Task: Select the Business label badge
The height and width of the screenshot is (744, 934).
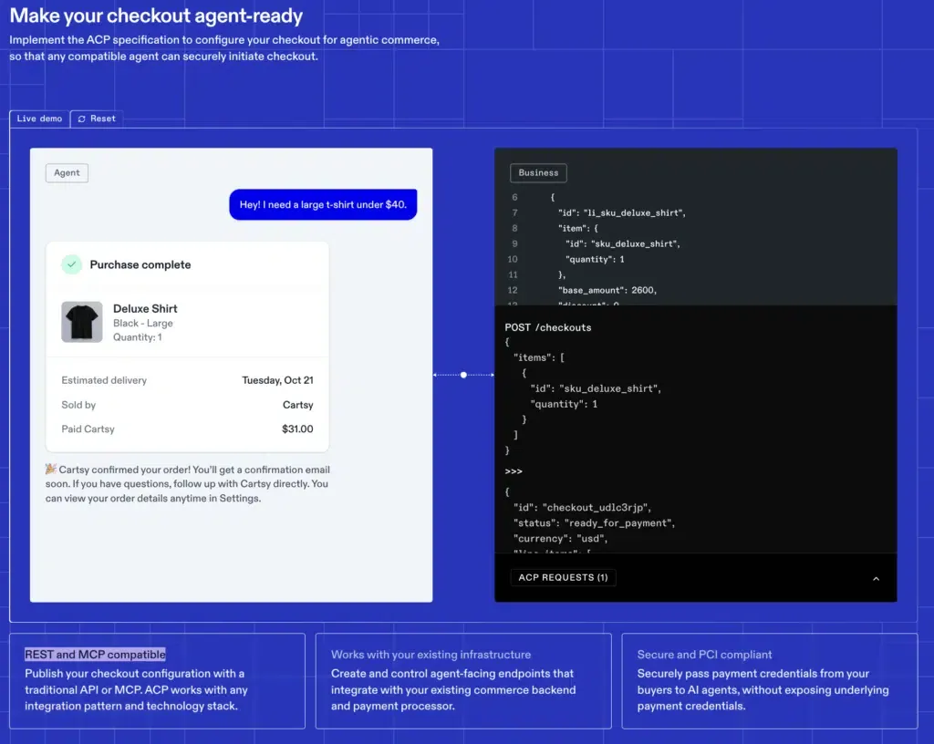Action: click(x=538, y=173)
